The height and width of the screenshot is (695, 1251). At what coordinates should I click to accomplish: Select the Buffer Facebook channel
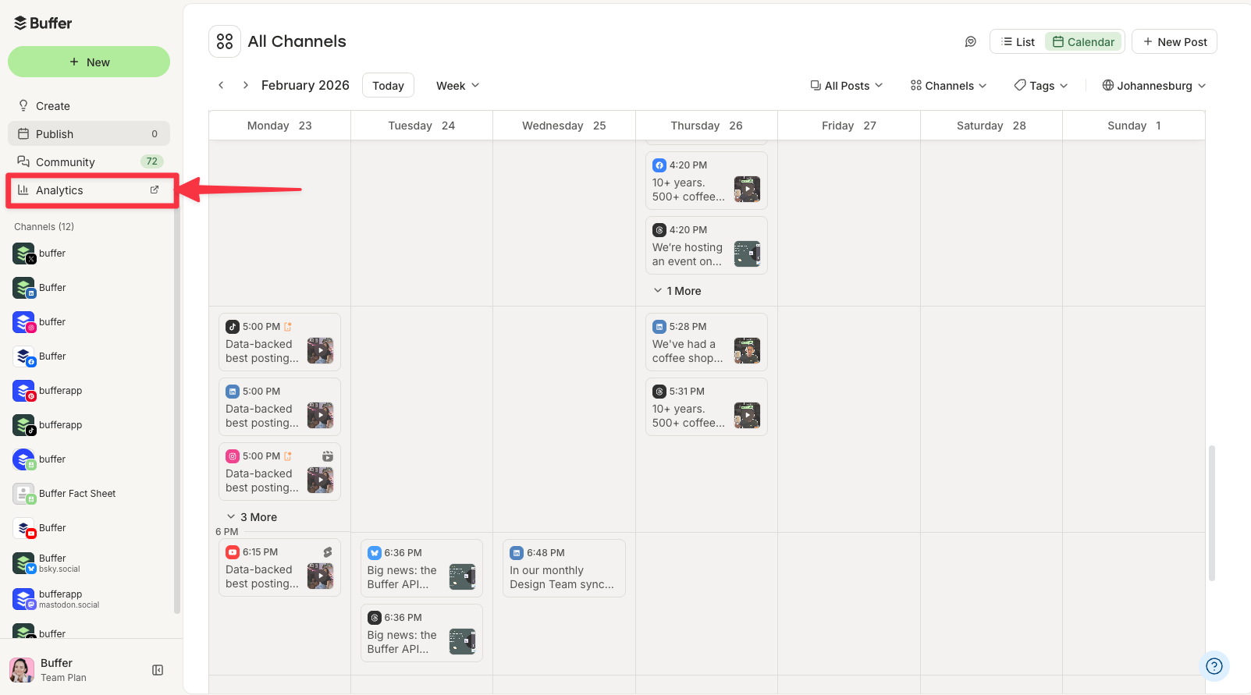[x=90, y=356]
